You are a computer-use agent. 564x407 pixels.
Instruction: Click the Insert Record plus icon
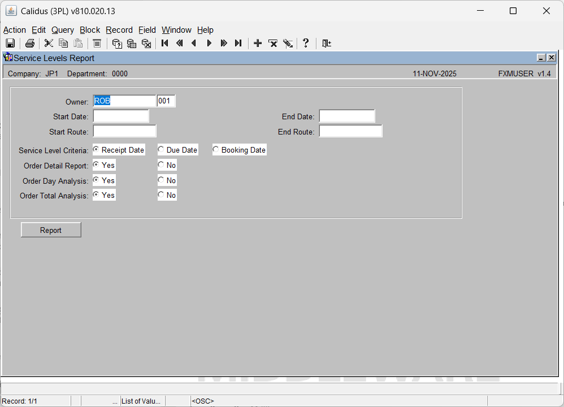pyautogui.click(x=258, y=44)
